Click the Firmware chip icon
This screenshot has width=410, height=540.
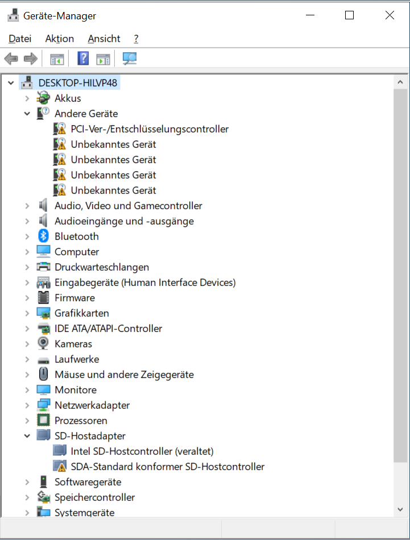43,298
